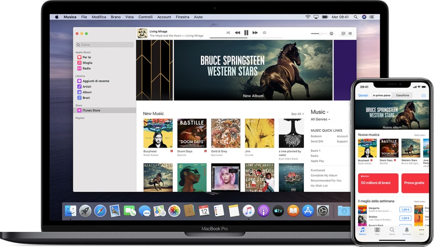Click the Redeem quick link
This screenshot has height=247, width=434.
click(316, 136)
